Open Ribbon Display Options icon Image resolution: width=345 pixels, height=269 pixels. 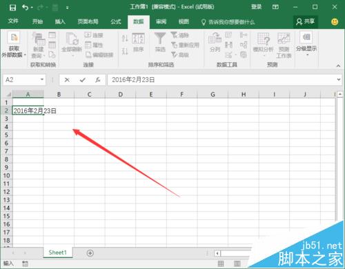click(x=275, y=7)
